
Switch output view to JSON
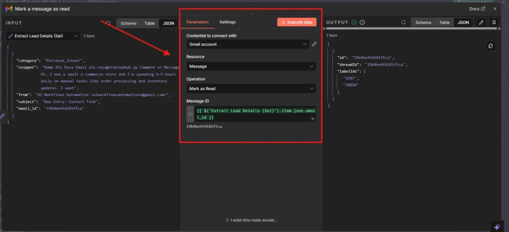coord(463,22)
